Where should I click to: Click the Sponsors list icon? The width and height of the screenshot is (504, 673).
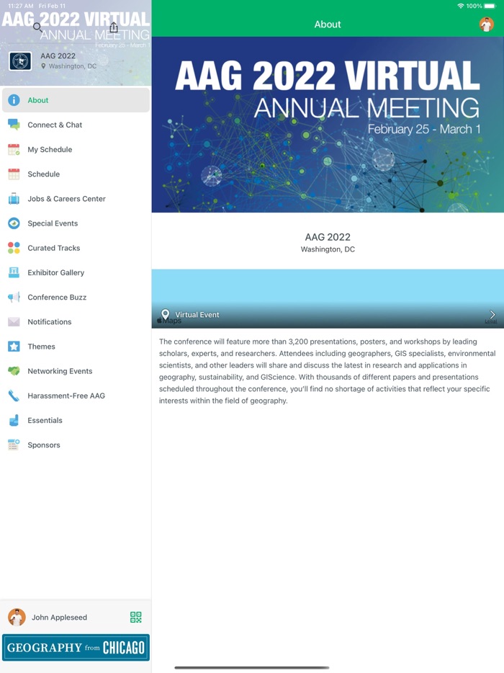14,445
